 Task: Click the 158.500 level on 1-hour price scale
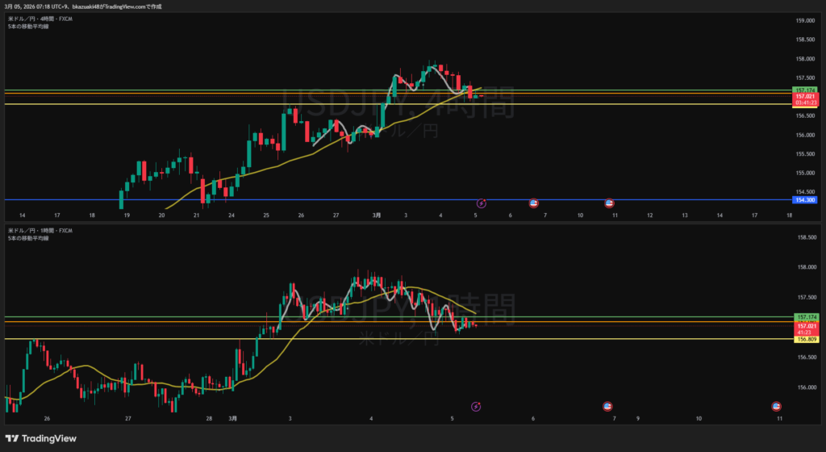pos(805,237)
